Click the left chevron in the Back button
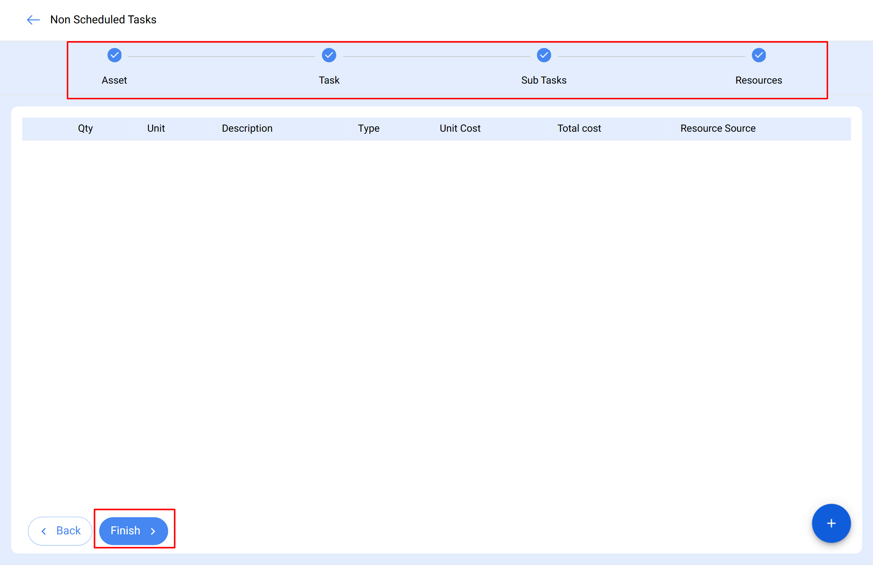 tap(44, 531)
